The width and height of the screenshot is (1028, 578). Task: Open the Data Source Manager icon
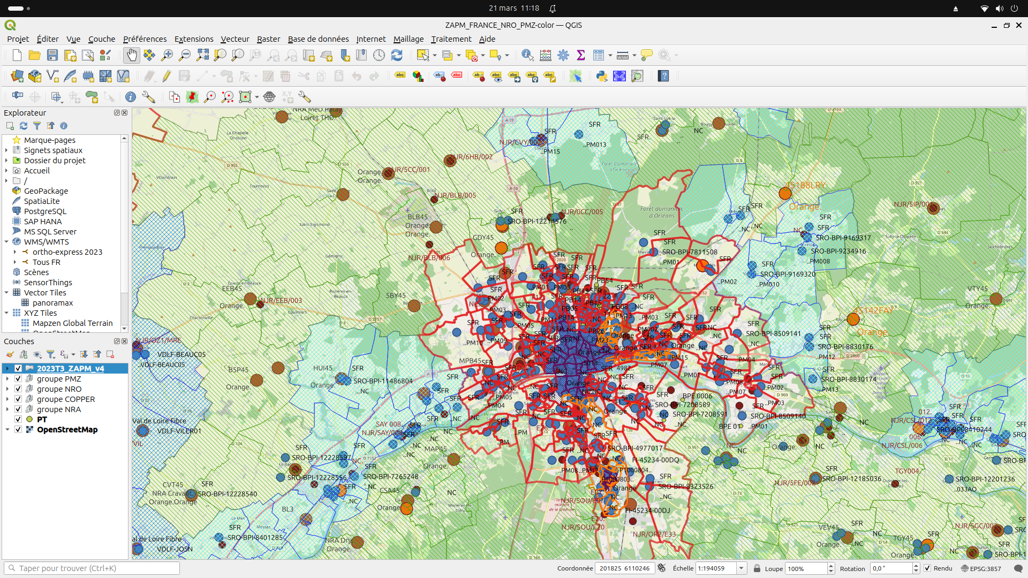point(17,76)
